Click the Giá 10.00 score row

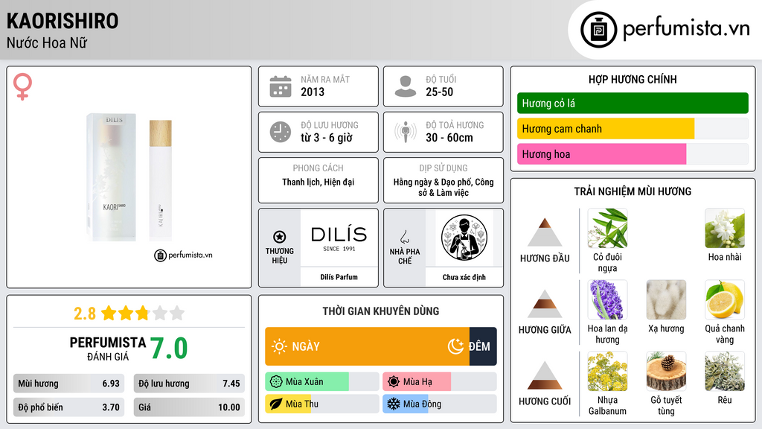[x=189, y=407]
